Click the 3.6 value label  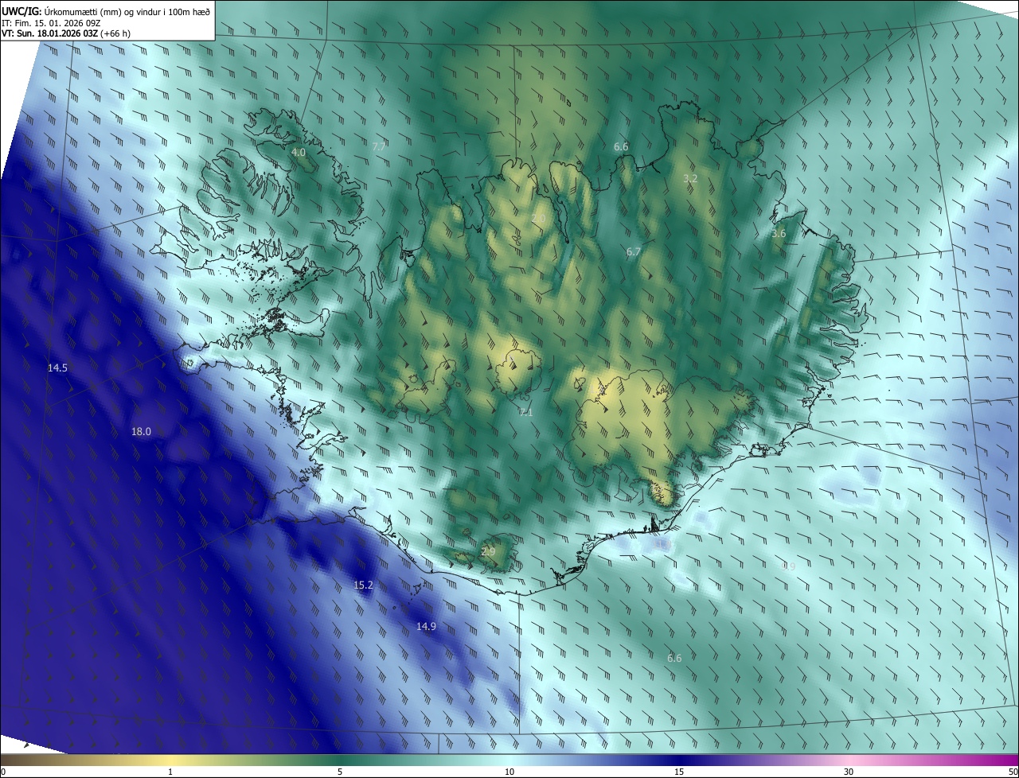pyautogui.click(x=779, y=234)
